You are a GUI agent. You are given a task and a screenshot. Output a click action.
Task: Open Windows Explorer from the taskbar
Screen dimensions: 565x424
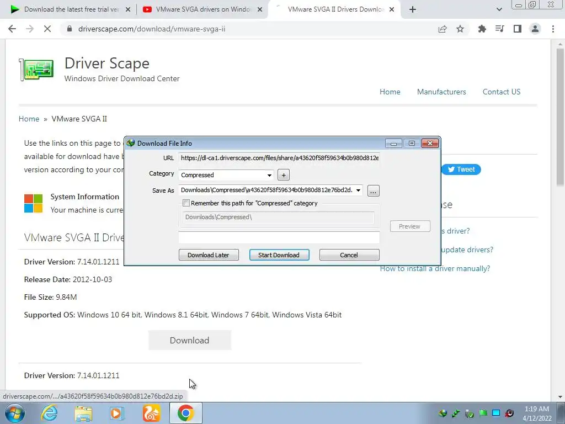pos(83,413)
